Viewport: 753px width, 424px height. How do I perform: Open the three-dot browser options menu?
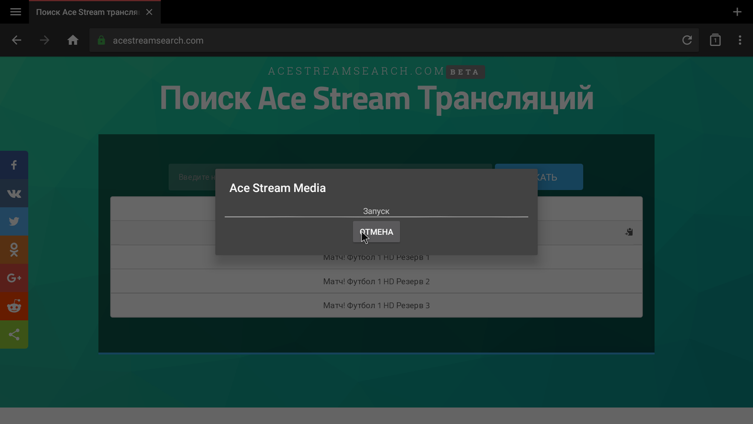click(x=740, y=41)
